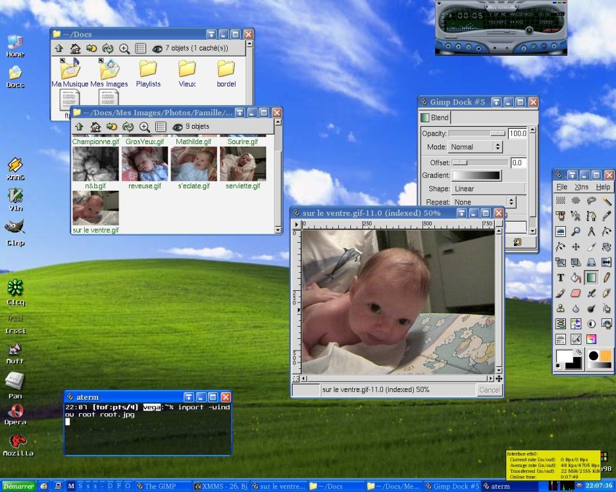Select the Bucket Fill tool

576,278
